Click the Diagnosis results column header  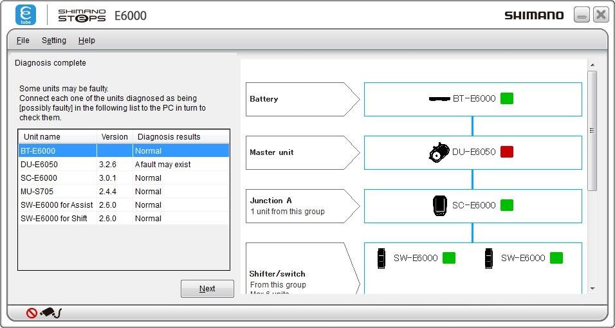[x=181, y=136]
